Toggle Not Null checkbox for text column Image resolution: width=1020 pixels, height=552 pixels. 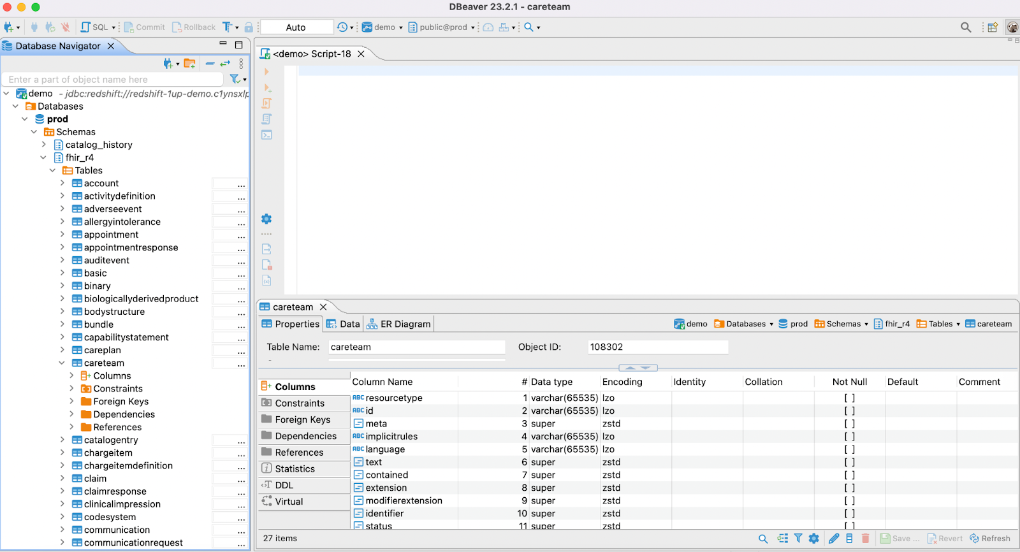click(x=850, y=462)
